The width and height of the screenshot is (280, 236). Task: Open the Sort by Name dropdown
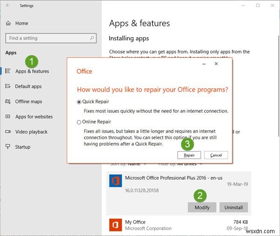point(129,164)
